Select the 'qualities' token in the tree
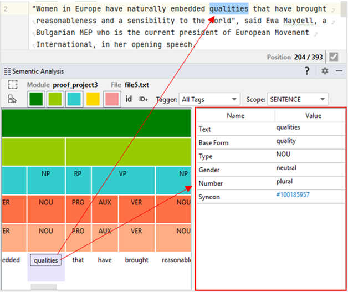The width and height of the screenshot is (348, 292). coord(46,259)
